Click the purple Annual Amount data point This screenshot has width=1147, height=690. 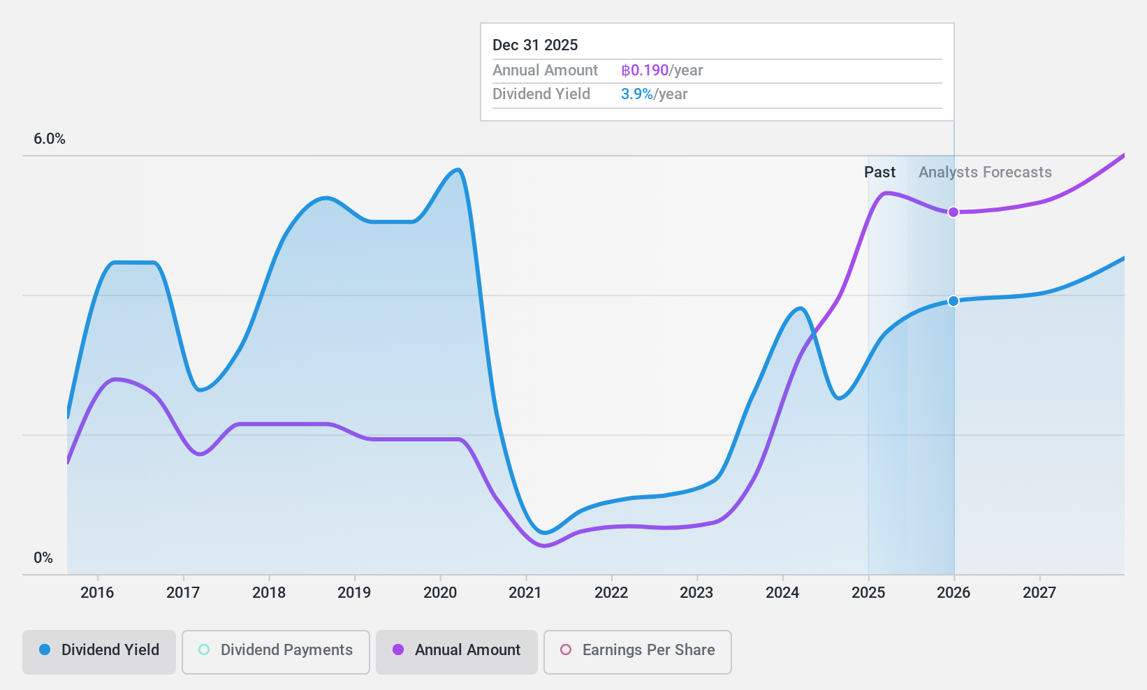pos(954,212)
